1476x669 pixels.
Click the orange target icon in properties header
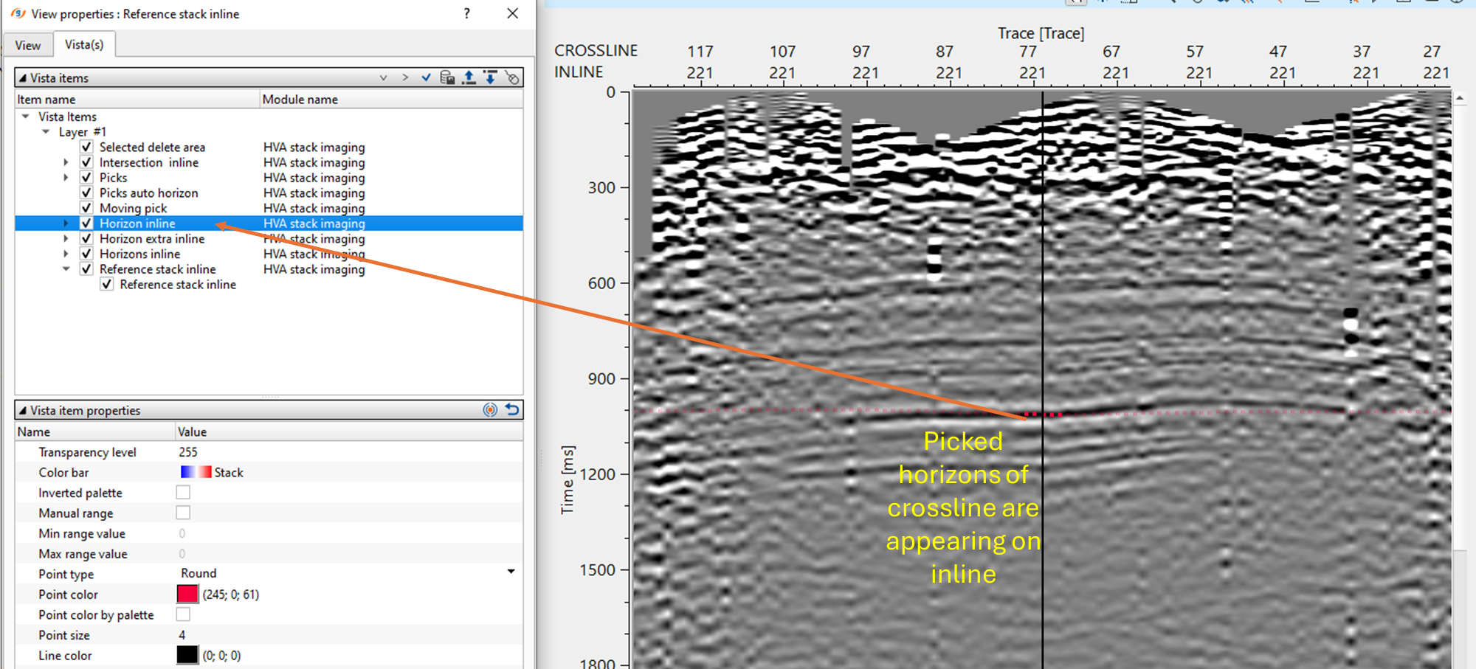pos(490,410)
